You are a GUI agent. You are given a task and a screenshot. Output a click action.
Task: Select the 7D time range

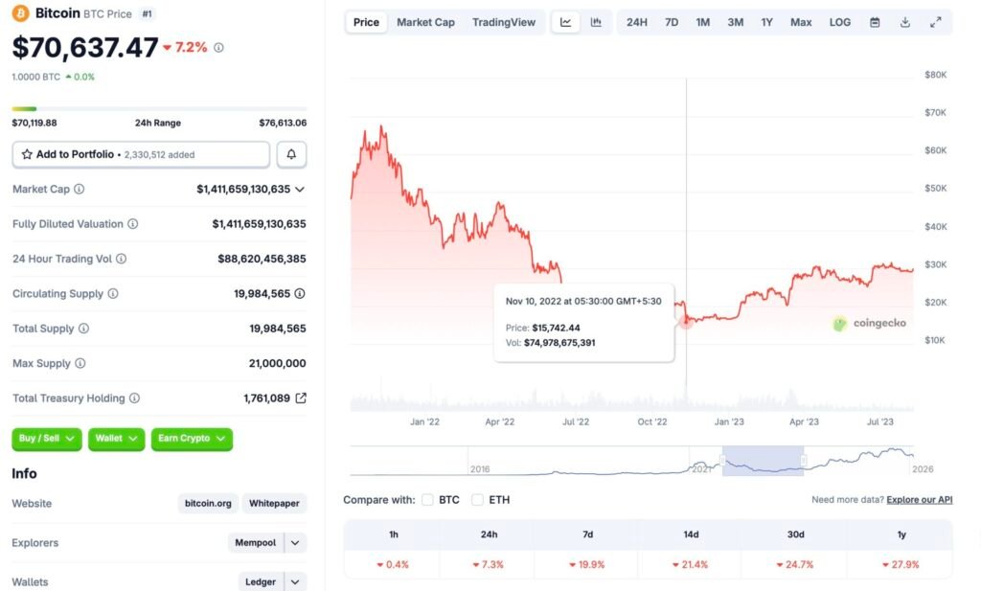(672, 22)
